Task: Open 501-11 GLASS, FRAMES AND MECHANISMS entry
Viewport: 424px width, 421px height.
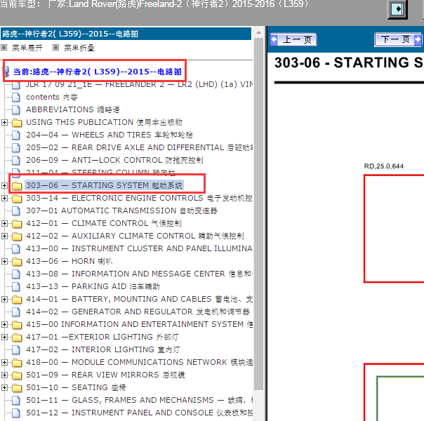Action: click(140, 400)
